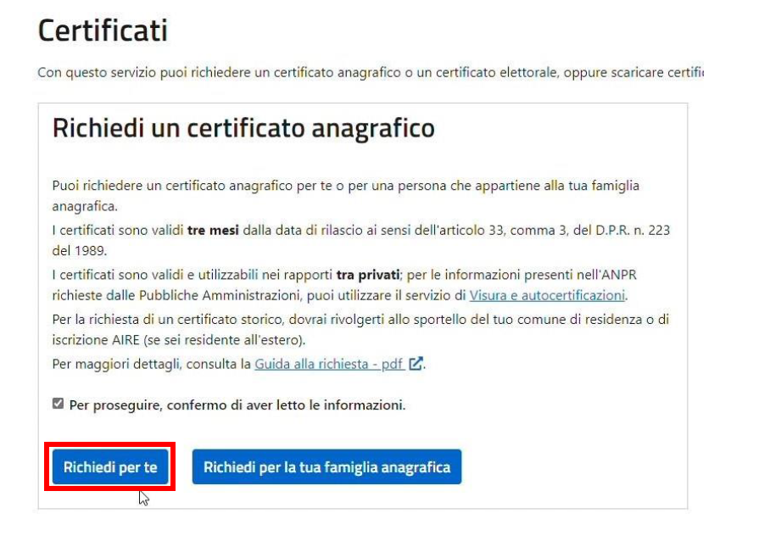759x558 pixels.
Task: Click the 'del 1989.' text line
Action: pyautogui.click(x=80, y=251)
